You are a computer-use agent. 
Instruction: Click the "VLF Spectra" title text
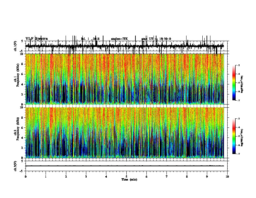tap(37, 39)
